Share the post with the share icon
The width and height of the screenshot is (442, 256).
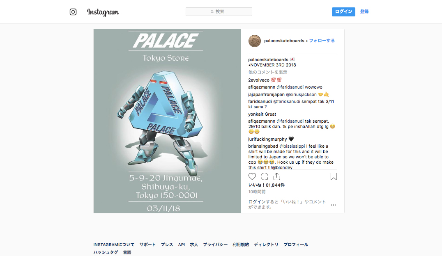(x=277, y=176)
